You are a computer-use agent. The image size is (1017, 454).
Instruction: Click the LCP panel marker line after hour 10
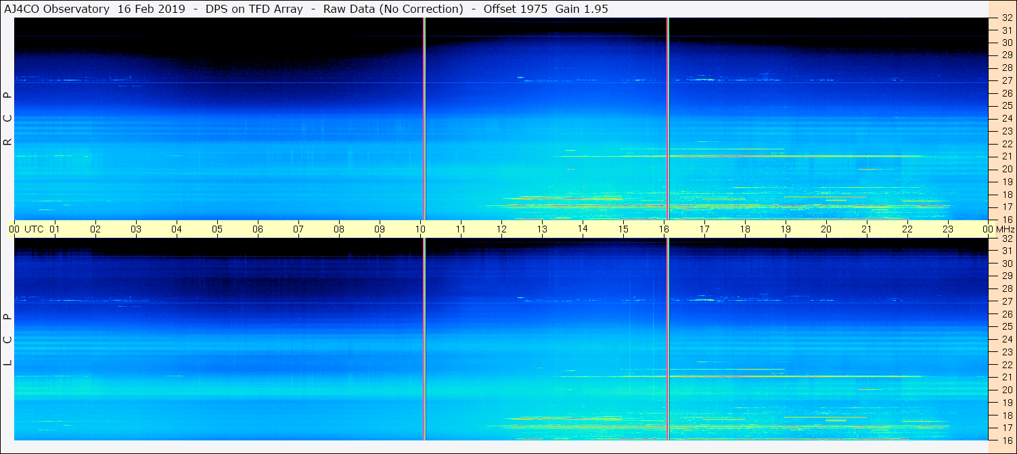[424, 339]
